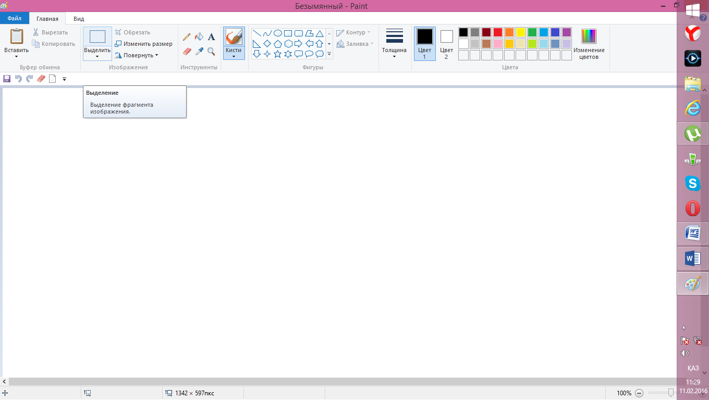
Task: Activate Цвет 2 background color
Action: tap(446, 44)
